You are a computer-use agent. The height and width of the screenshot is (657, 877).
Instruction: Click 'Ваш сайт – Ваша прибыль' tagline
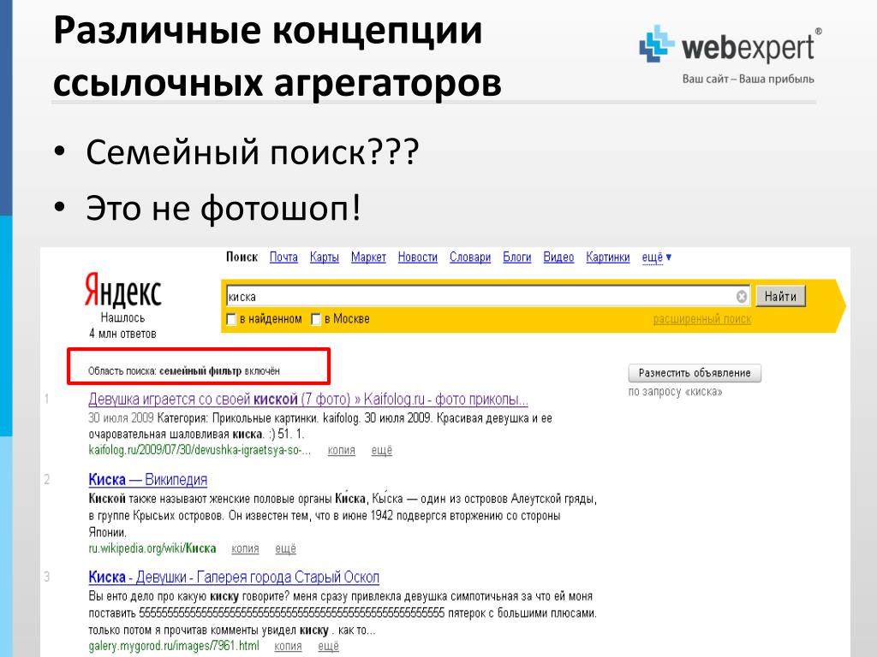point(748,79)
